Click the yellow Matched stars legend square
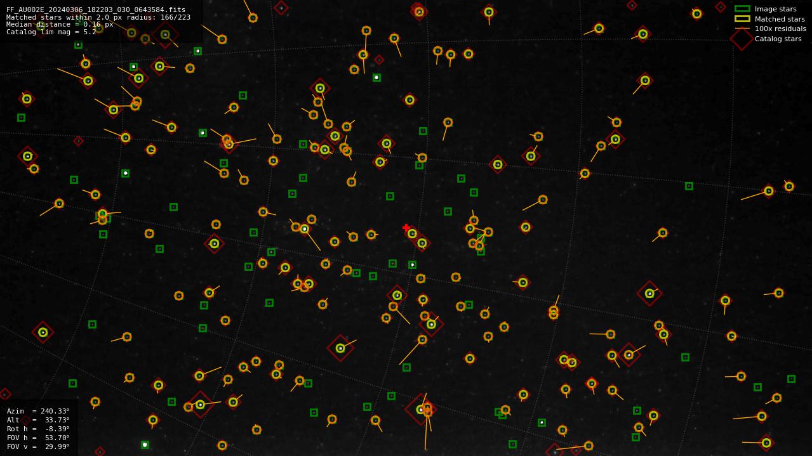 click(742, 19)
